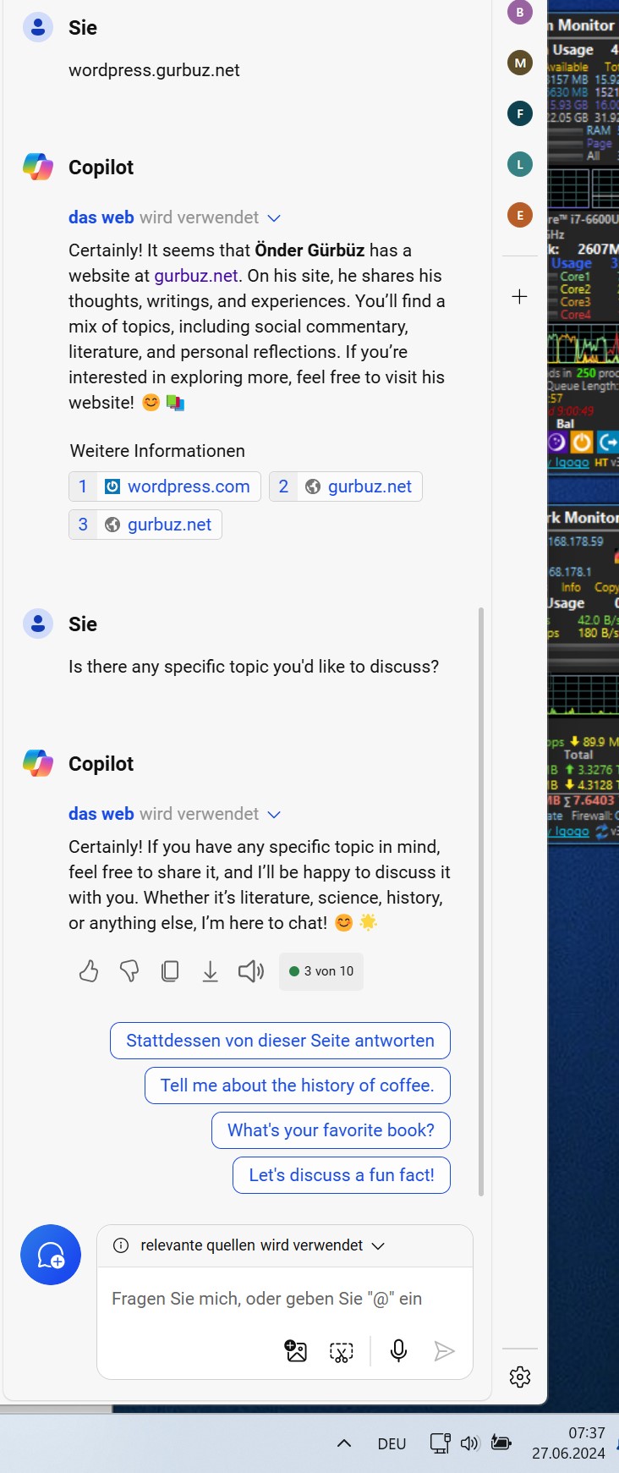
Task: Dislike the Copilot response with thumbs down
Action: coord(129,971)
